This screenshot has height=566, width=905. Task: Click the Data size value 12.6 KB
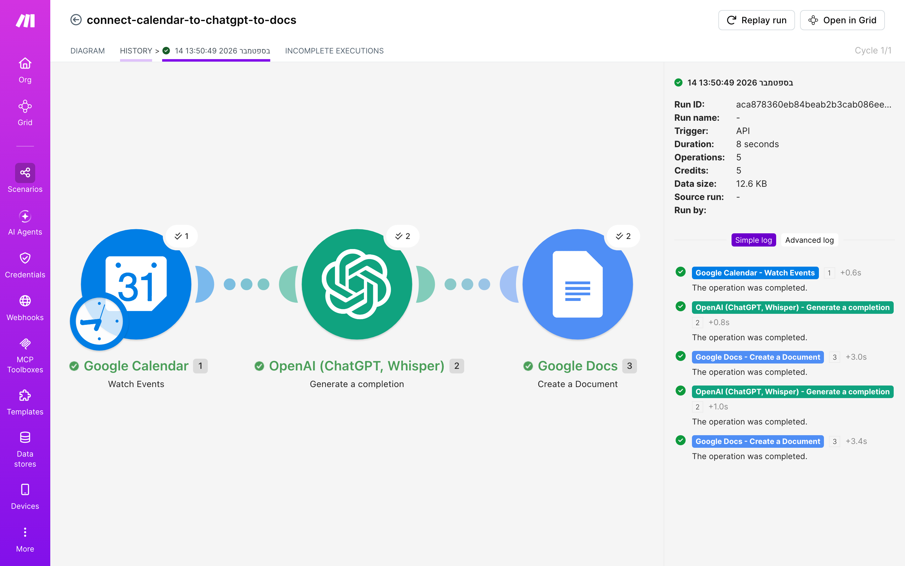751,184
